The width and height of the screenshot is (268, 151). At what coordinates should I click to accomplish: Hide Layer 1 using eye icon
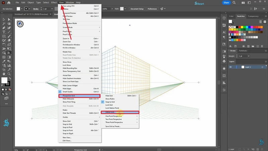[230, 67]
